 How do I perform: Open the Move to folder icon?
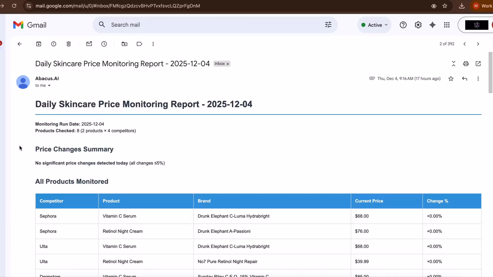click(x=125, y=44)
